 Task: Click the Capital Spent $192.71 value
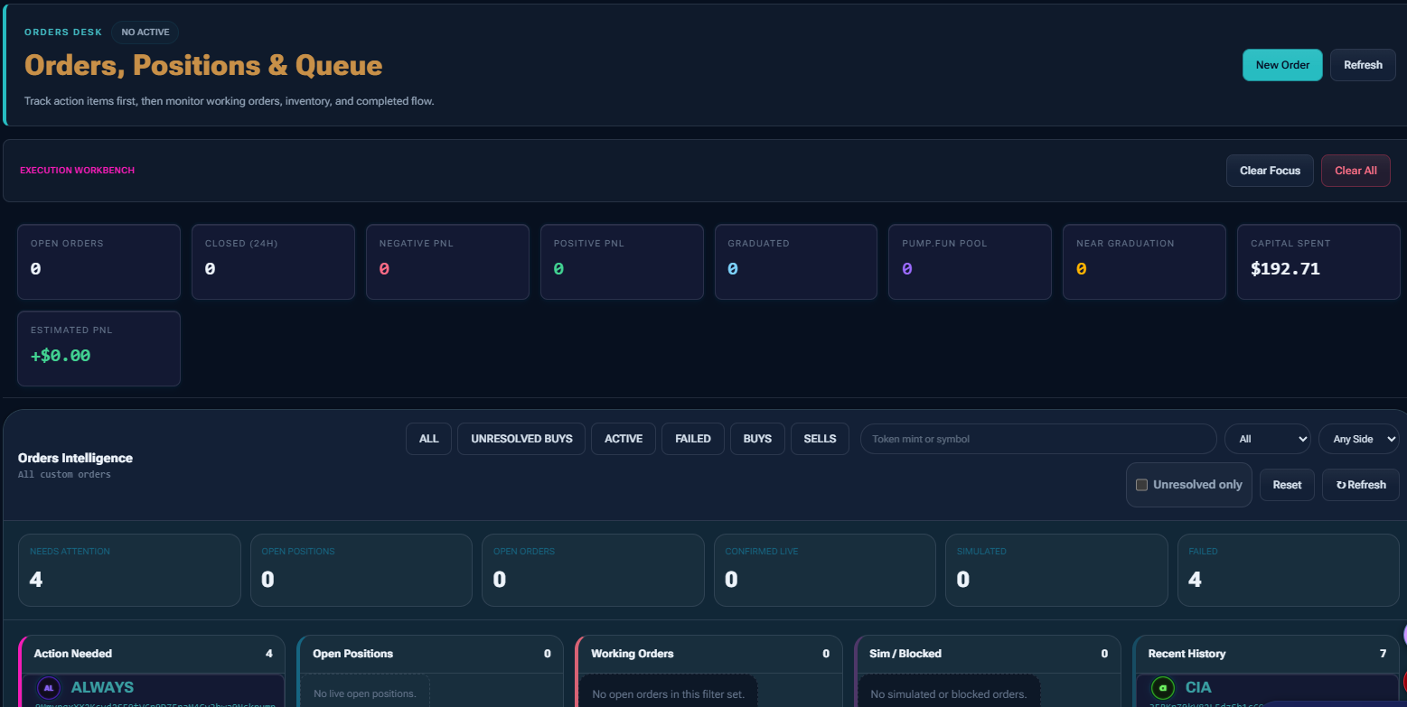point(1285,269)
